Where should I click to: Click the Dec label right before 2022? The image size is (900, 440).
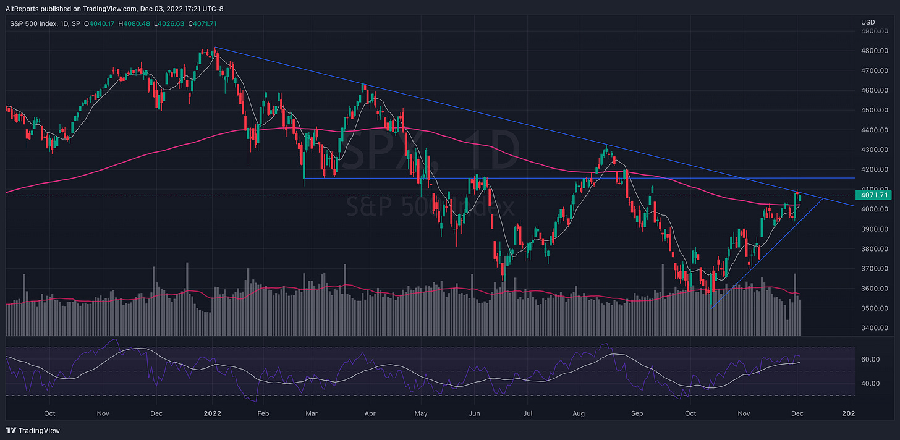click(x=156, y=413)
